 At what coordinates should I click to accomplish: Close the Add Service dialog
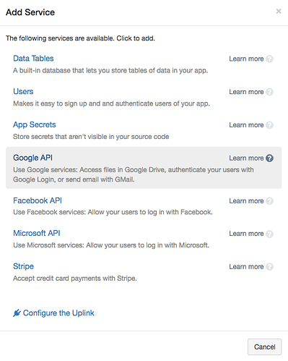click(x=279, y=11)
